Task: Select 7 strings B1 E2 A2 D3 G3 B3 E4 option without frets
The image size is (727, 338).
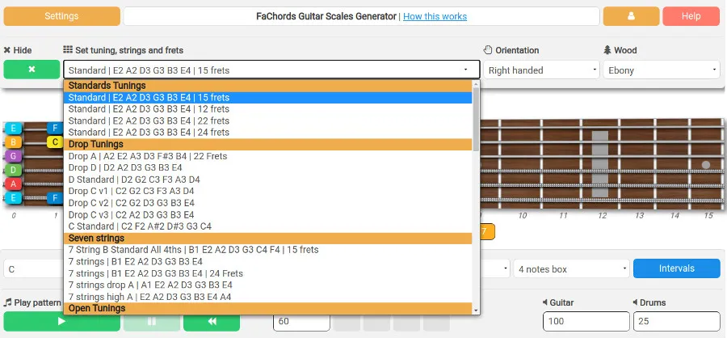Action: (268, 261)
